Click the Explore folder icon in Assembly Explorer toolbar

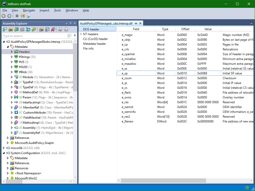pos(11,30)
